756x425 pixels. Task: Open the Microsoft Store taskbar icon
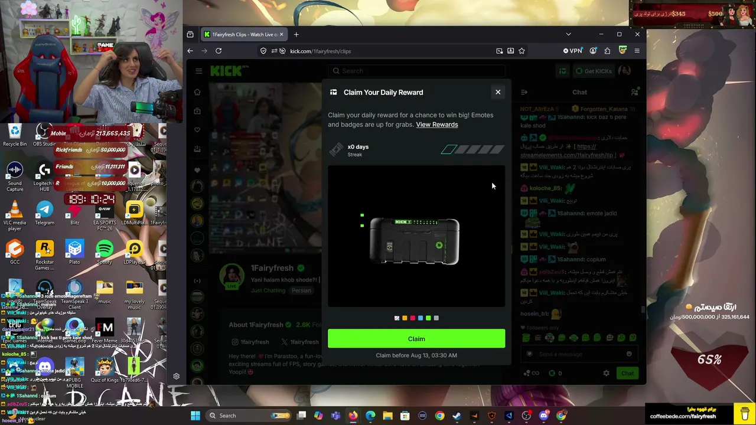coord(405,416)
